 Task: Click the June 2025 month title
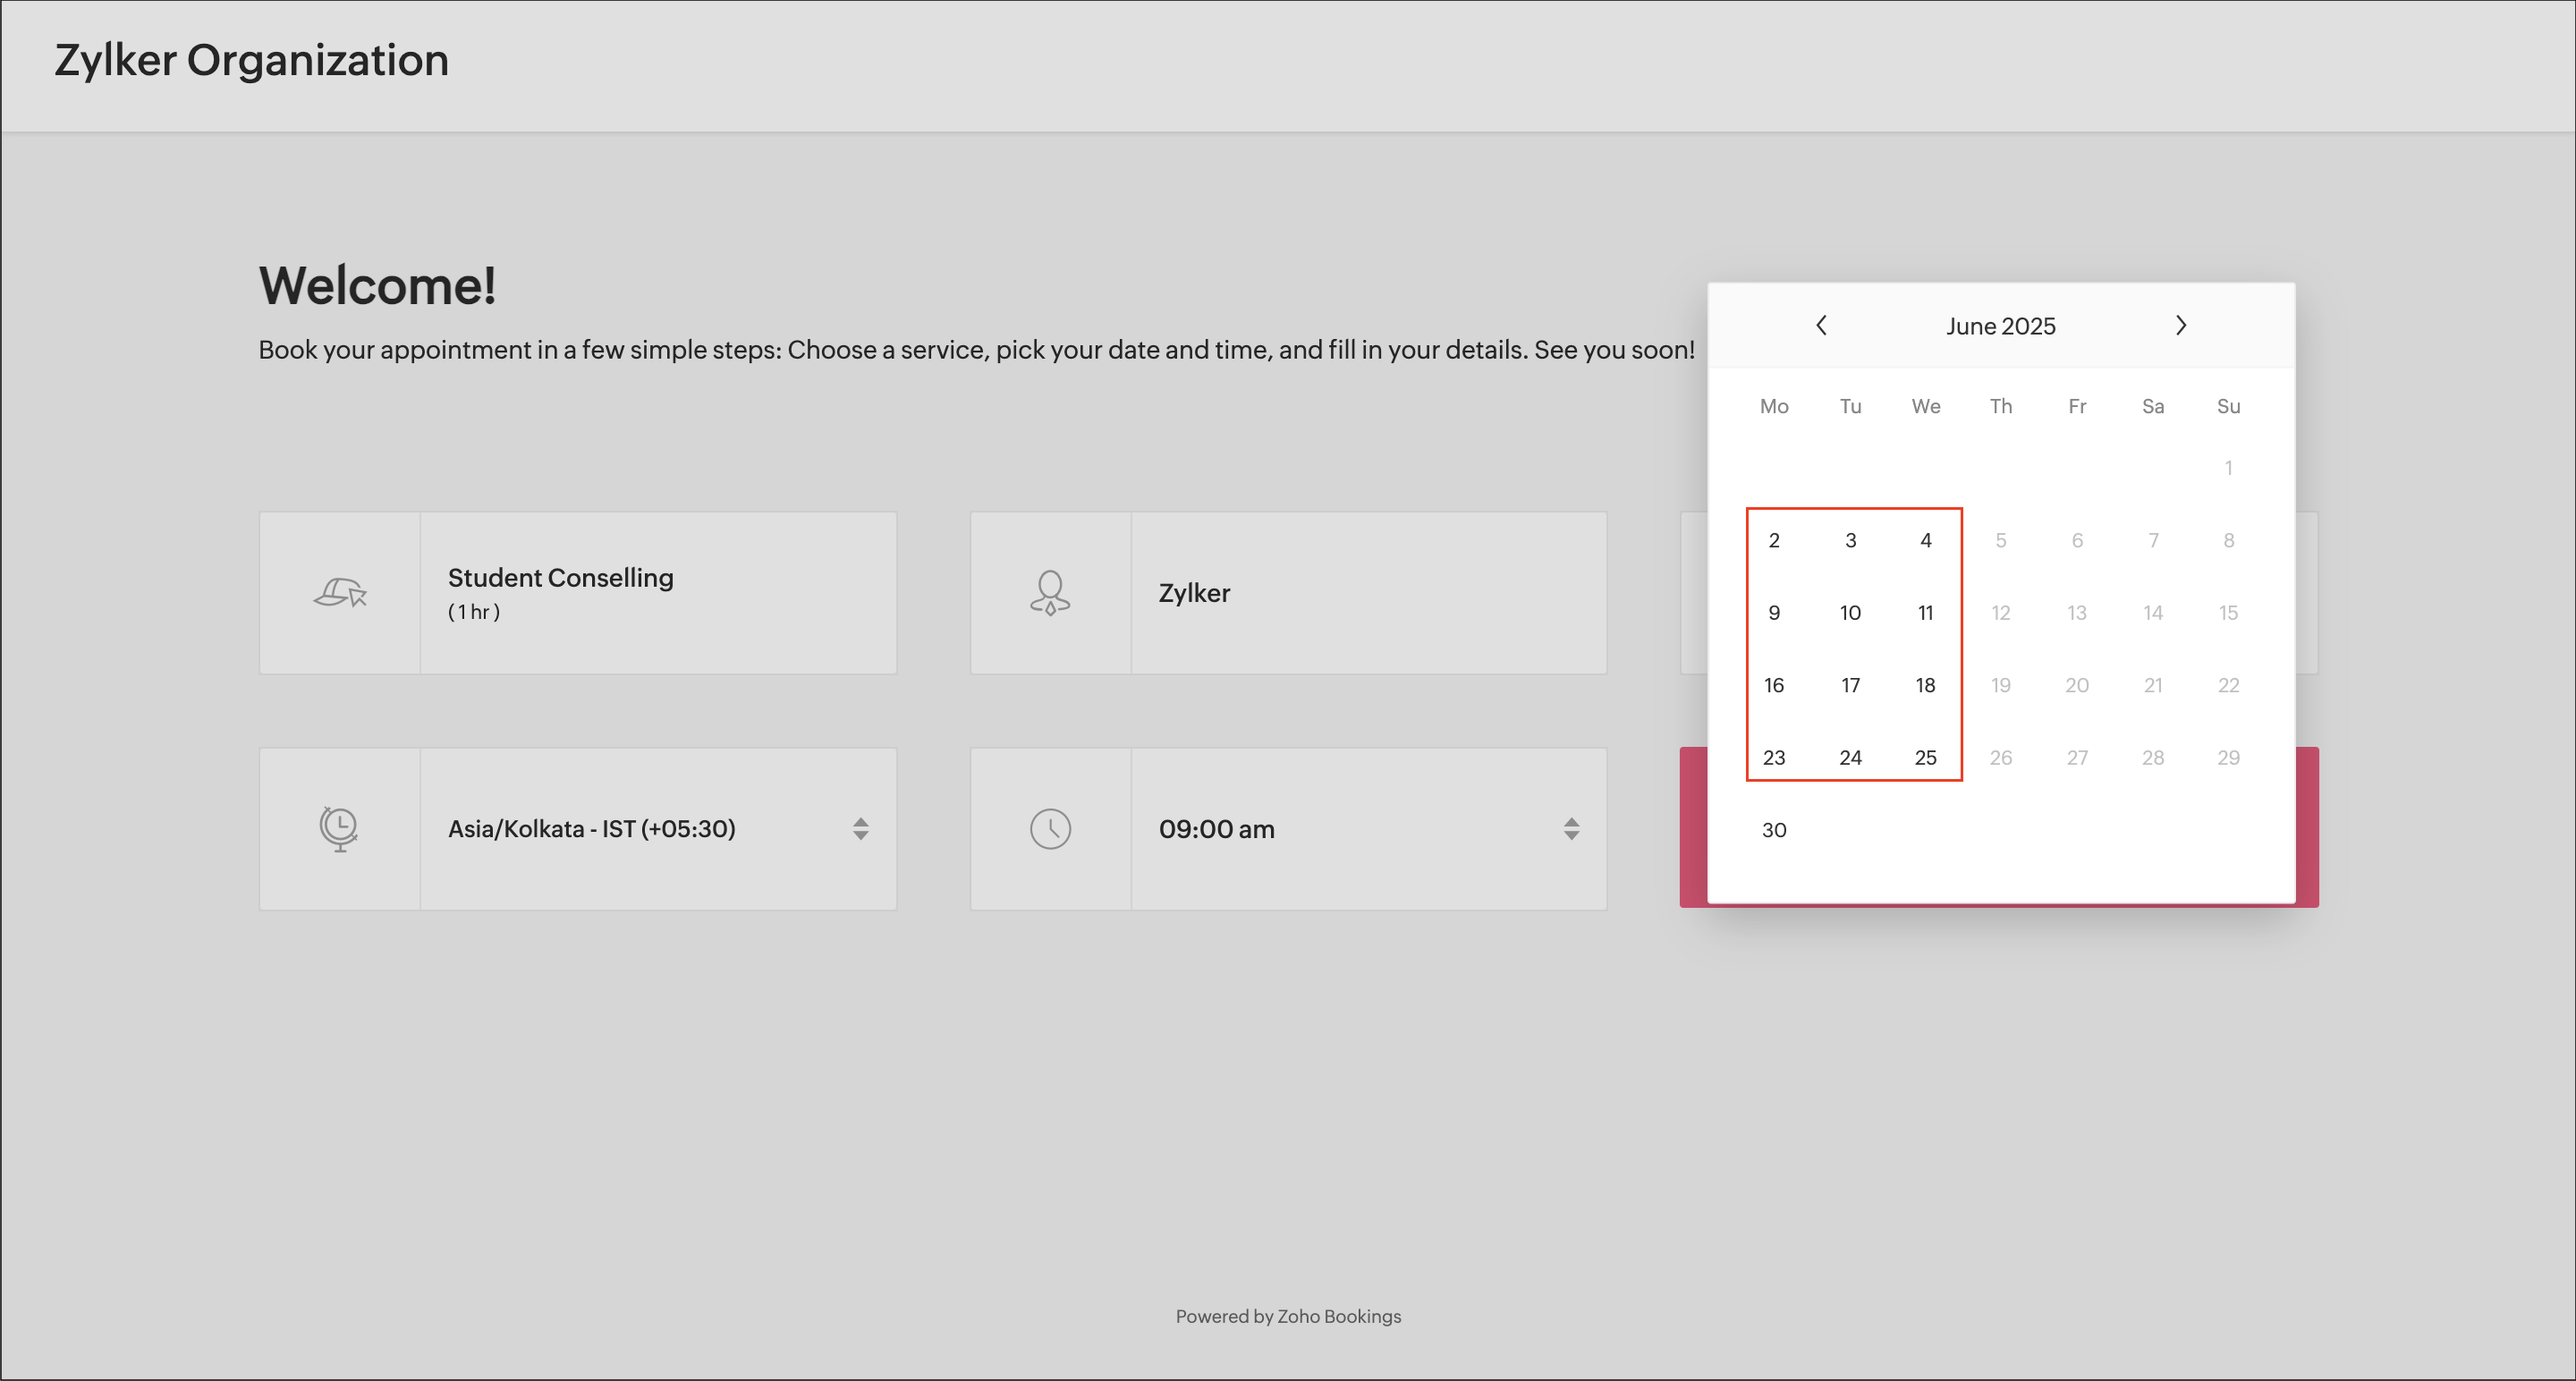click(x=2000, y=327)
